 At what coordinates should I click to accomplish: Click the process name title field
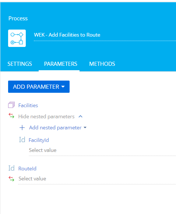click(x=105, y=35)
